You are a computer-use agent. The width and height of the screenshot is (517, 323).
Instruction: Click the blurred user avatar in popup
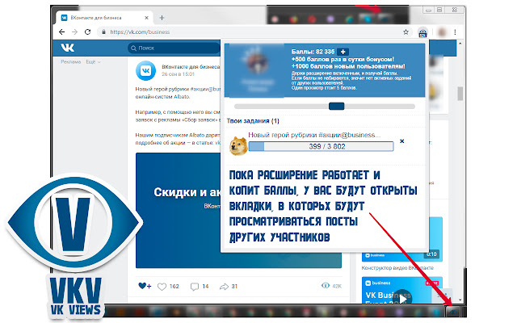coord(258,63)
